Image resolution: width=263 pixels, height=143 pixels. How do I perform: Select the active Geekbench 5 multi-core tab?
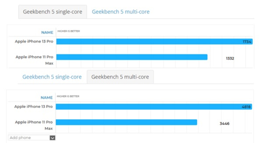tap(120, 77)
